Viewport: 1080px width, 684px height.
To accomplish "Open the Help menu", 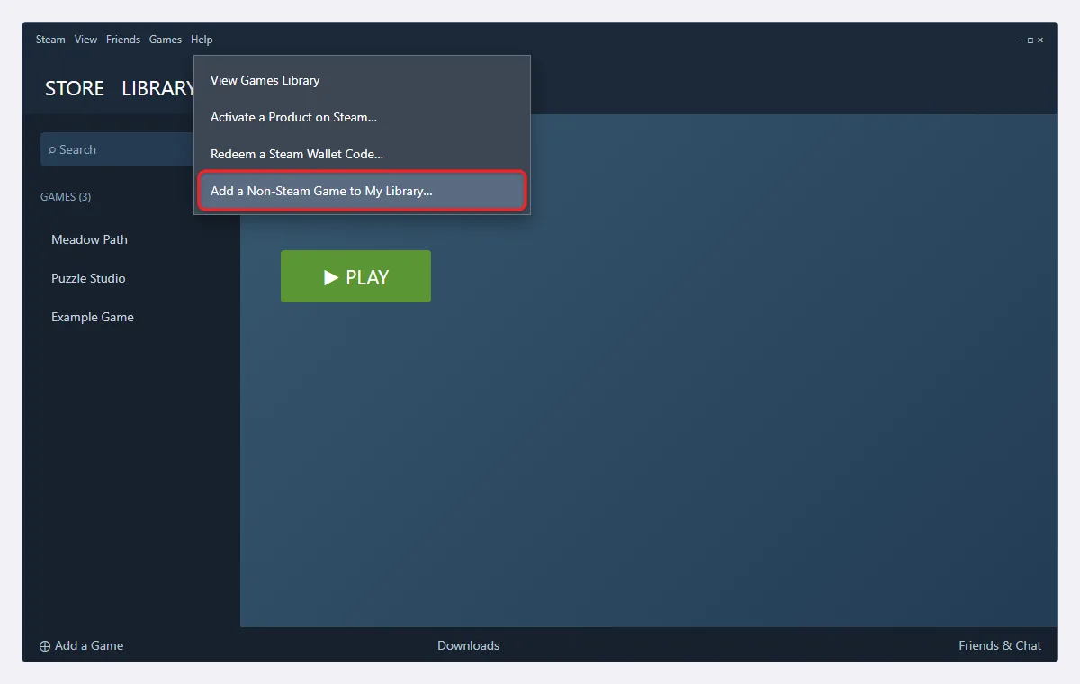I will [x=202, y=40].
